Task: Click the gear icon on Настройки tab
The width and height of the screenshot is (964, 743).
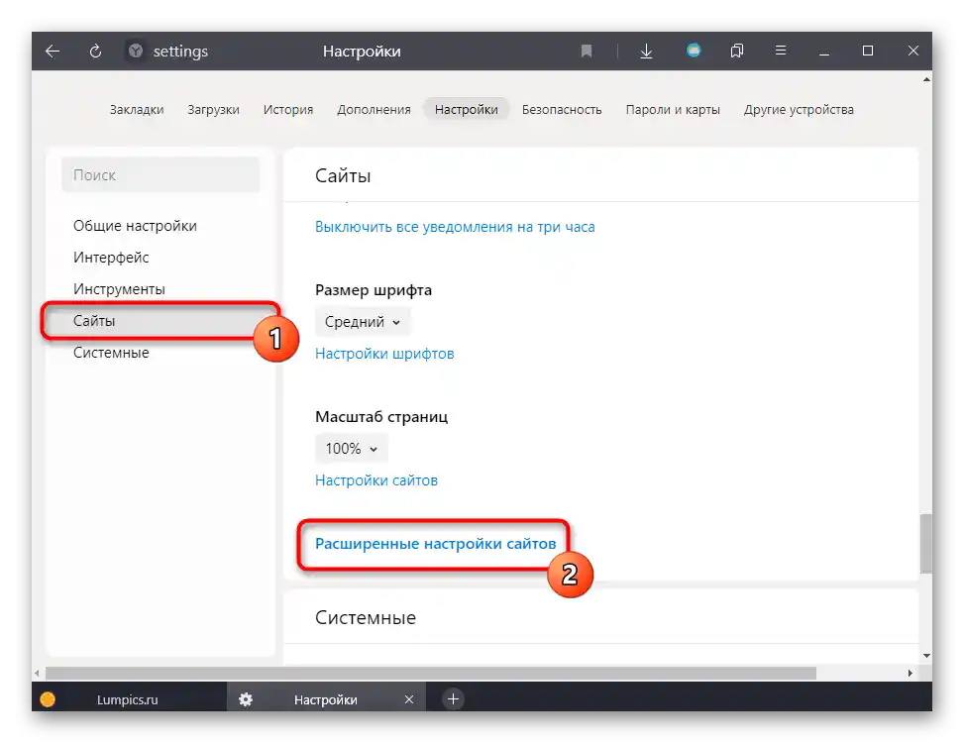Action: (246, 699)
